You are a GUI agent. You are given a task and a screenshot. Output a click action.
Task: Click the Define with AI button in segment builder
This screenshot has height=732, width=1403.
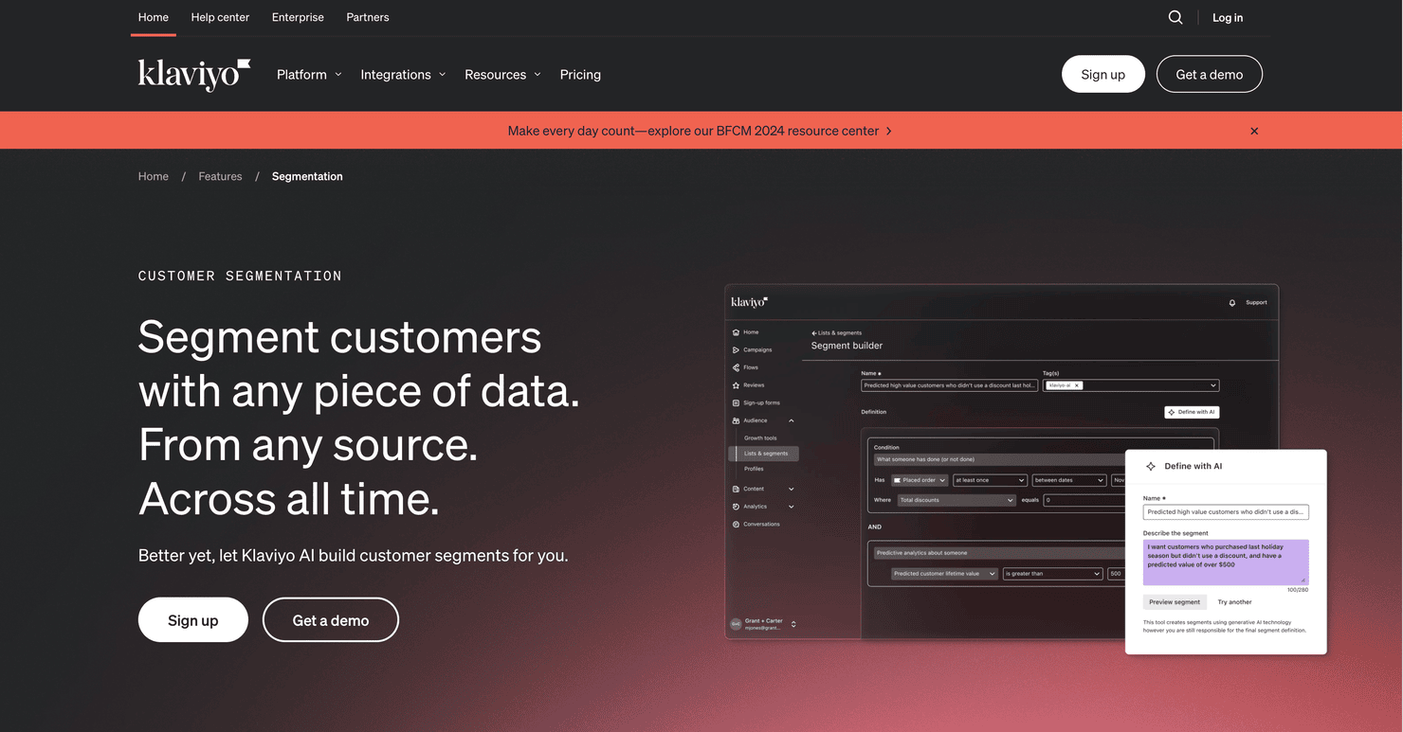point(1192,412)
